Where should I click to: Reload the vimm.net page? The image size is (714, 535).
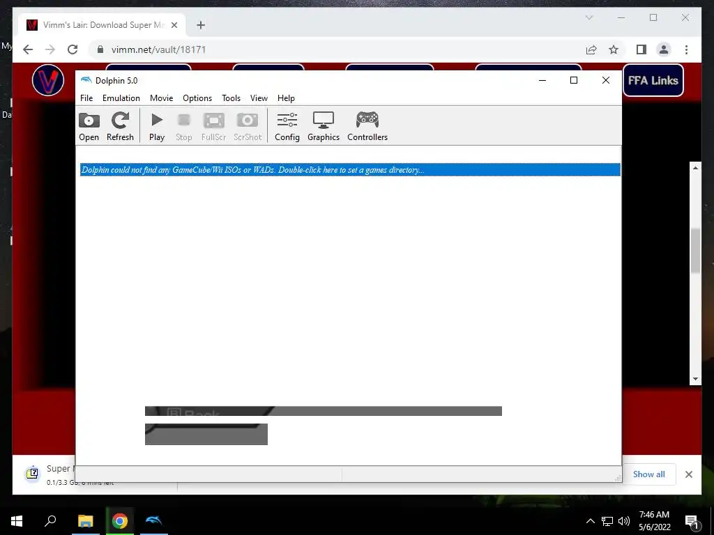coord(73,49)
